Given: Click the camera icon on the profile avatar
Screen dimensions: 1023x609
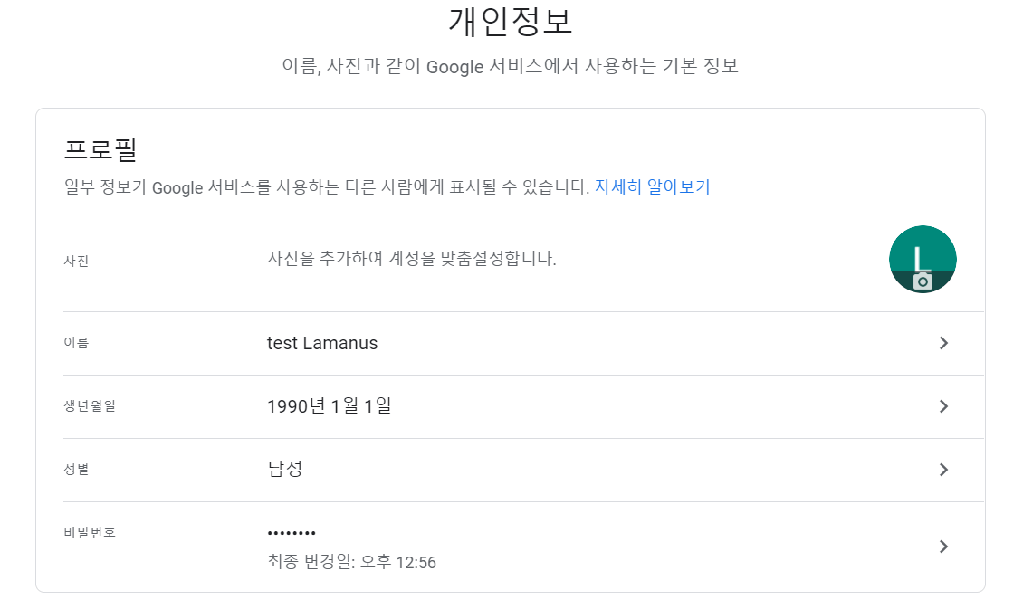Looking at the screenshot, I should pos(923,281).
